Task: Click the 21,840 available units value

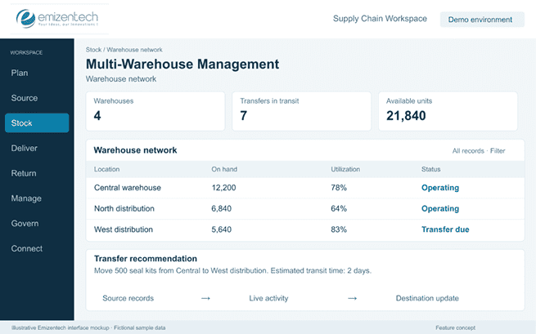Action: tap(406, 116)
